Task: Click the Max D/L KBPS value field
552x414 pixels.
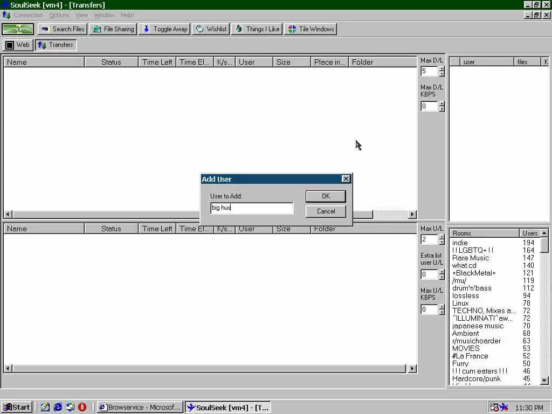Action: (x=429, y=106)
